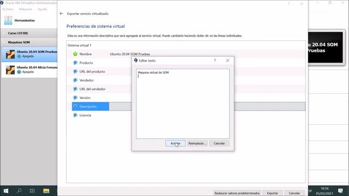This screenshot has height=196, width=349.
Task: Go back with the arrow in the export wizard
Action: (62, 14)
